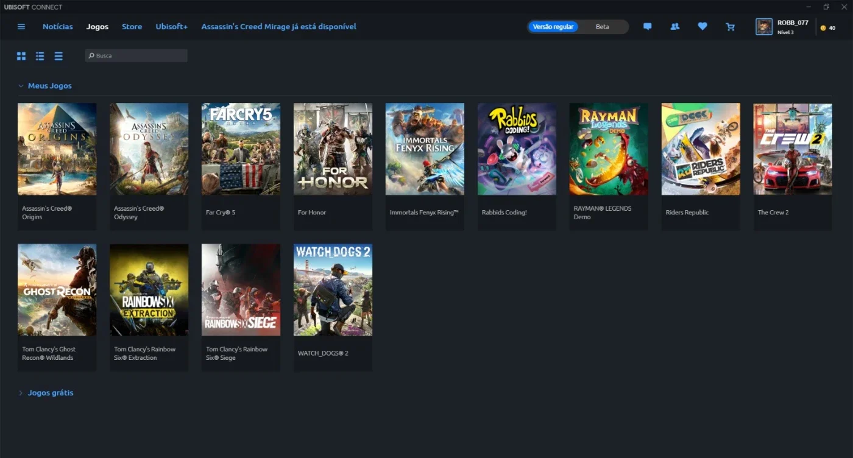Open the For Honor game cover

point(333,149)
